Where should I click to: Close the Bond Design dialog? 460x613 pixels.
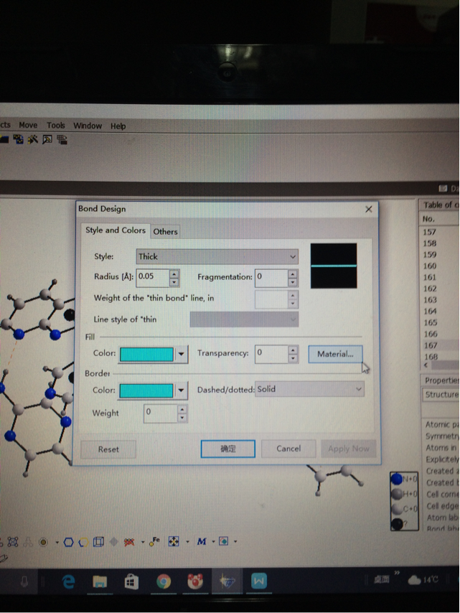click(369, 209)
